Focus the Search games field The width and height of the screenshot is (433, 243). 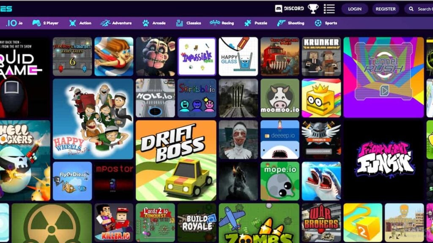(x=419, y=9)
